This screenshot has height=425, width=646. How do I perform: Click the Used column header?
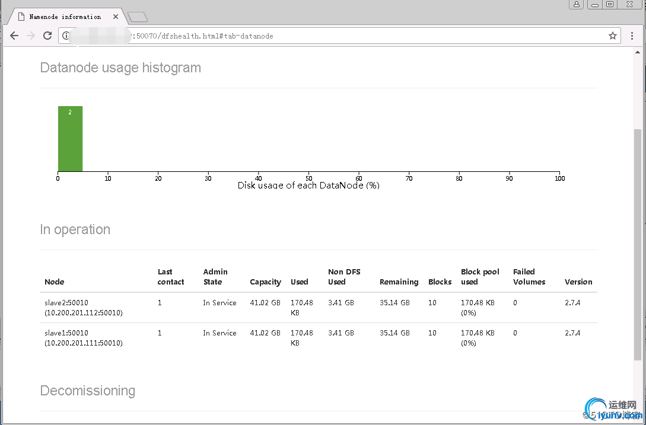pyautogui.click(x=299, y=282)
